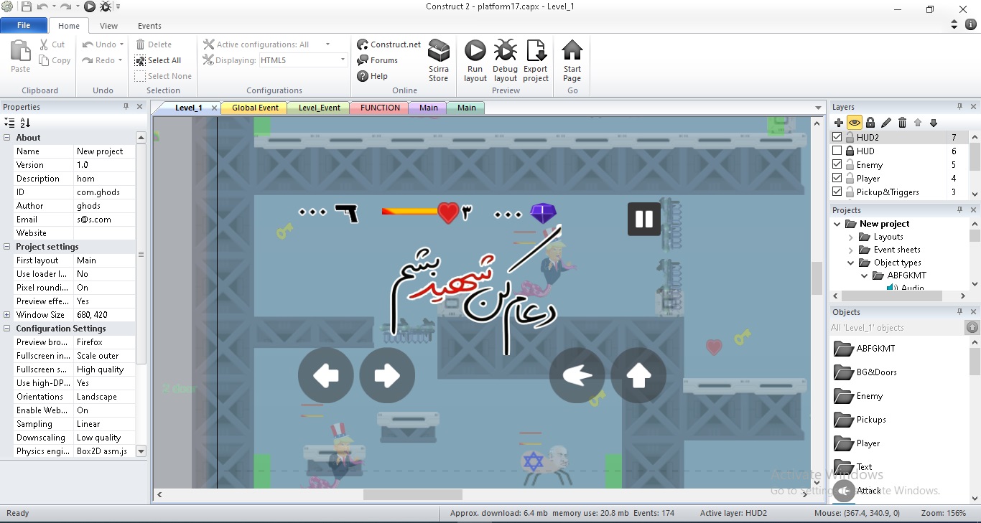This screenshot has height=523, width=981.
Task: Uncheck the HUD2 layer visibility checkbox
Action: click(837, 137)
